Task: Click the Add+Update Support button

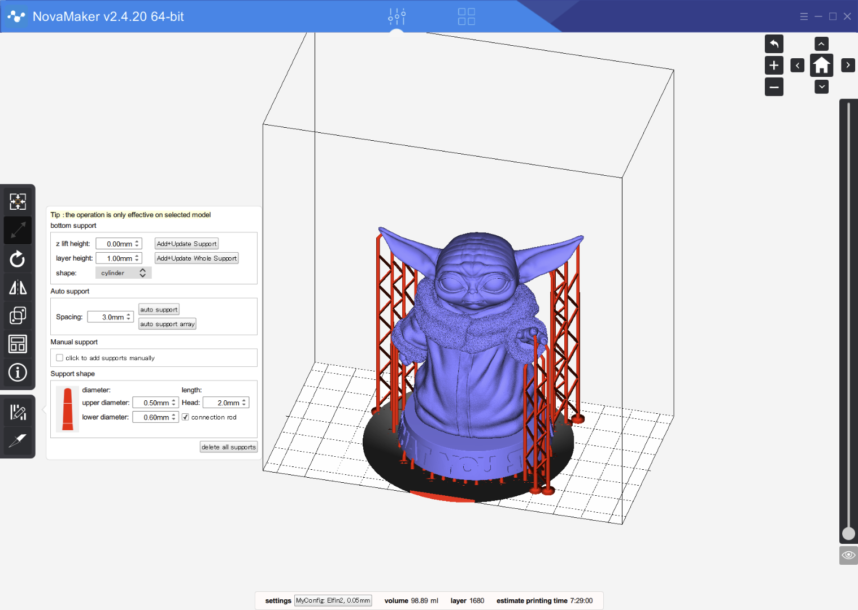Action: [186, 244]
